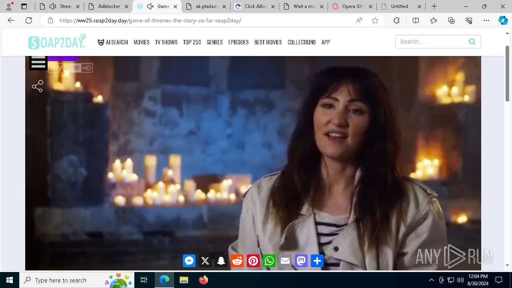The height and width of the screenshot is (288, 512).
Task: Open Messenger share icon
Action: coord(189,261)
